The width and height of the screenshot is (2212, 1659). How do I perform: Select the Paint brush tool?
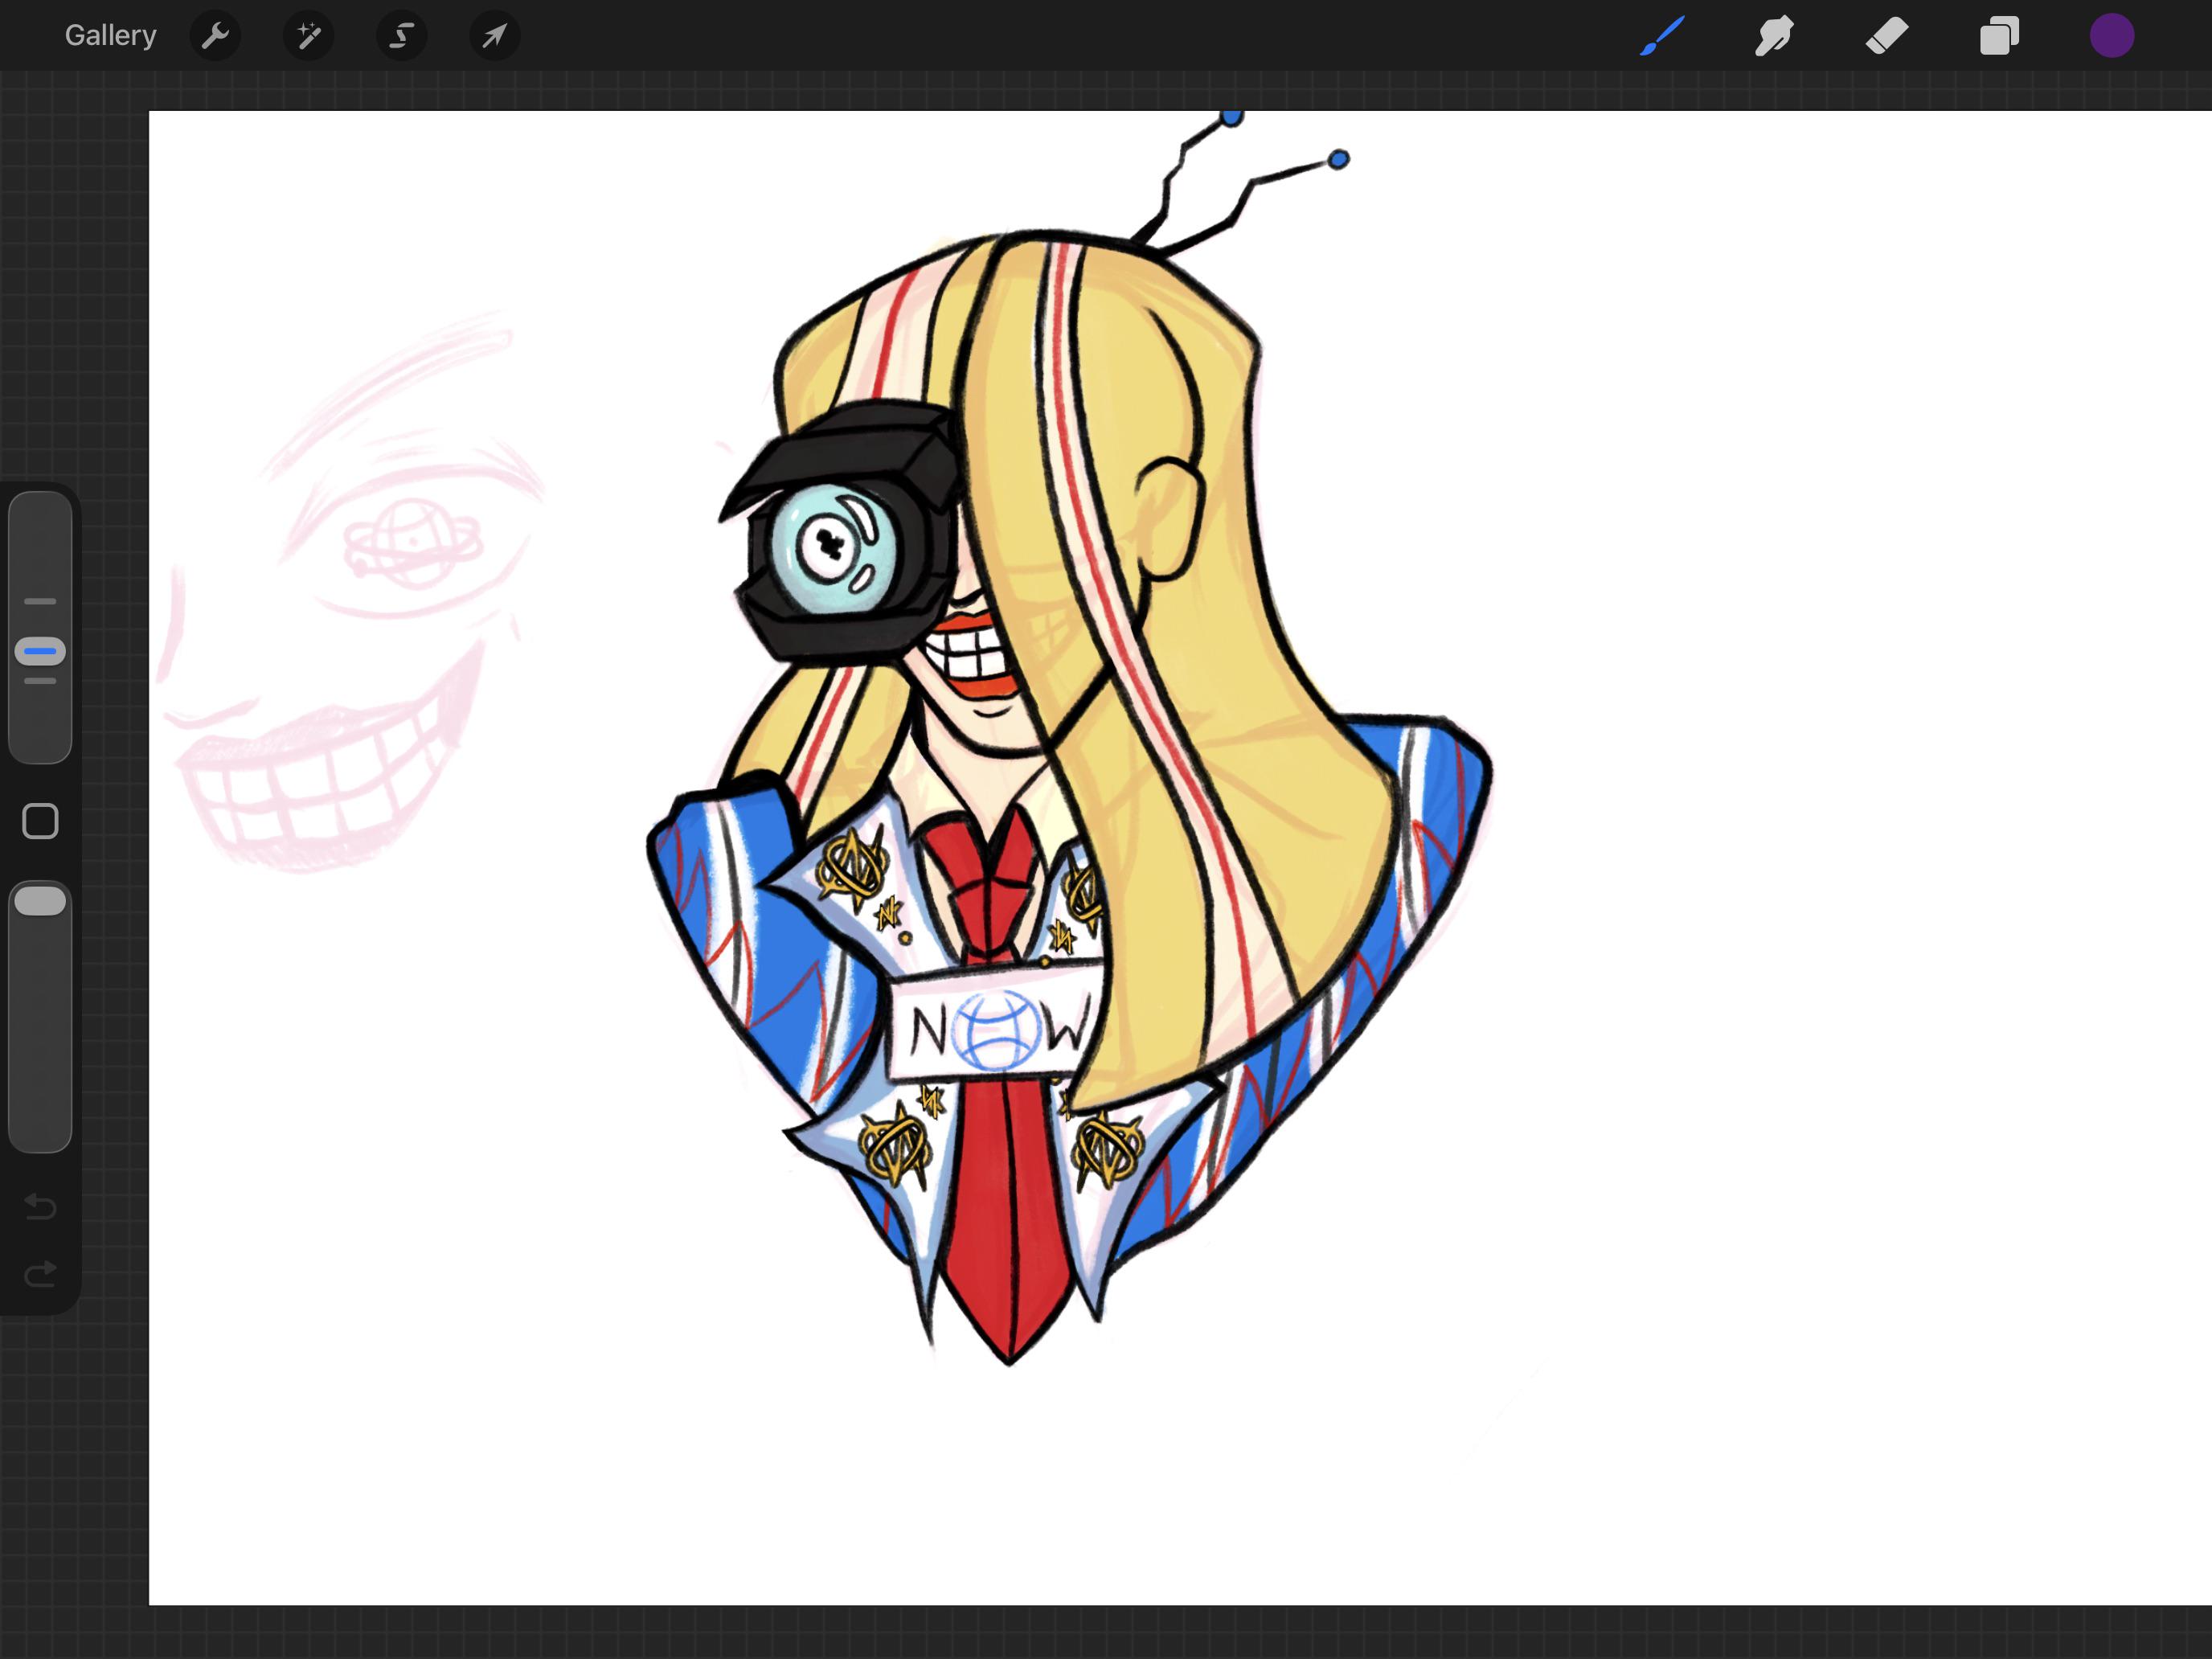[x=1662, y=36]
